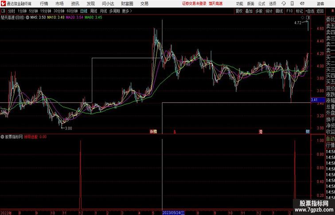The width and height of the screenshot is (335, 215).
Task: Click the MA20: 3.54 indicator value
Action: coord(74,18)
